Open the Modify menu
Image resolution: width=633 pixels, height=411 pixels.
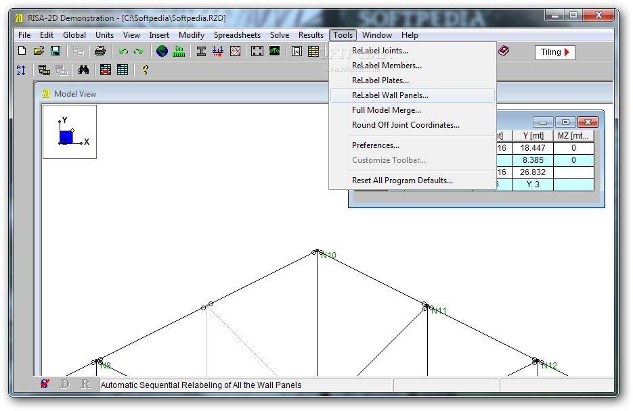192,35
